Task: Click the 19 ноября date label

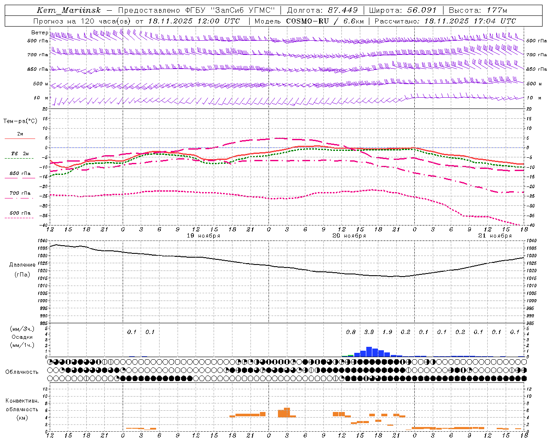Action: coord(204,236)
